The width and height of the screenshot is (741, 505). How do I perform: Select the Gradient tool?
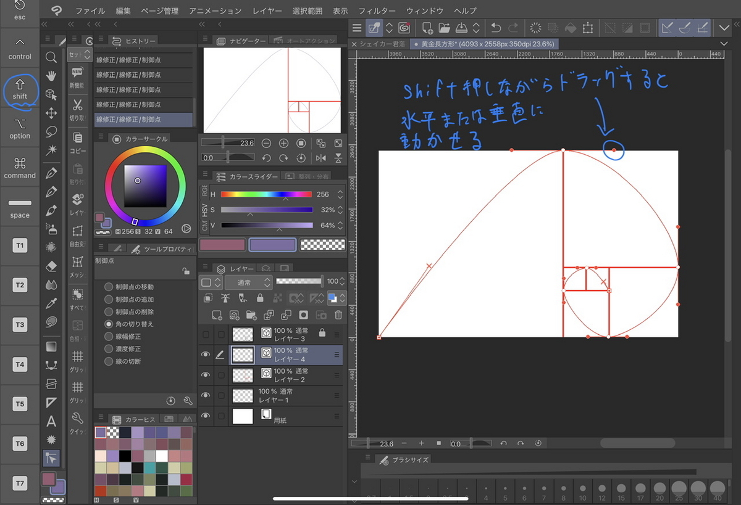coord(51,346)
